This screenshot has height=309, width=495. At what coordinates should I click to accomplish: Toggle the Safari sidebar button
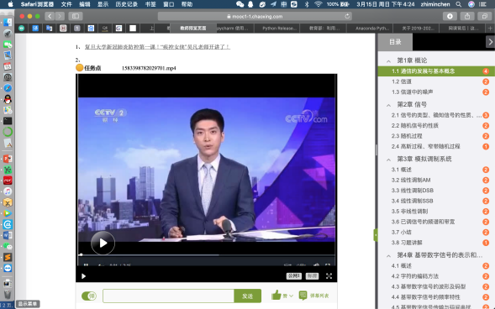[76, 16]
